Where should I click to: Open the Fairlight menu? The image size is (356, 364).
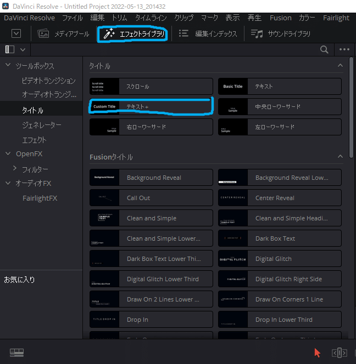click(336, 18)
